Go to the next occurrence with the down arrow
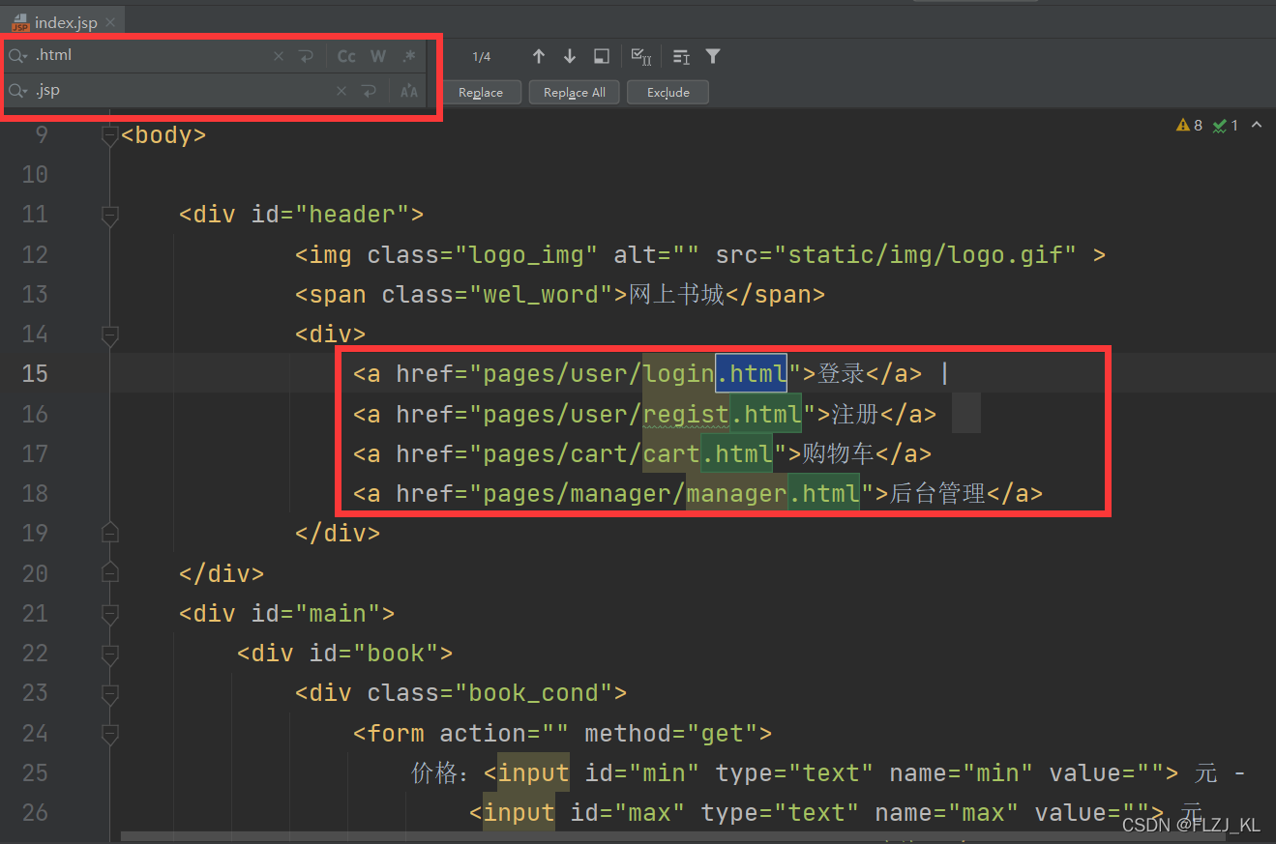Image resolution: width=1276 pixels, height=844 pixels. click(570, 57)
